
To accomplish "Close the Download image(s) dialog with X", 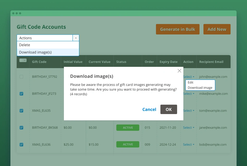I will tap(179, 71).
